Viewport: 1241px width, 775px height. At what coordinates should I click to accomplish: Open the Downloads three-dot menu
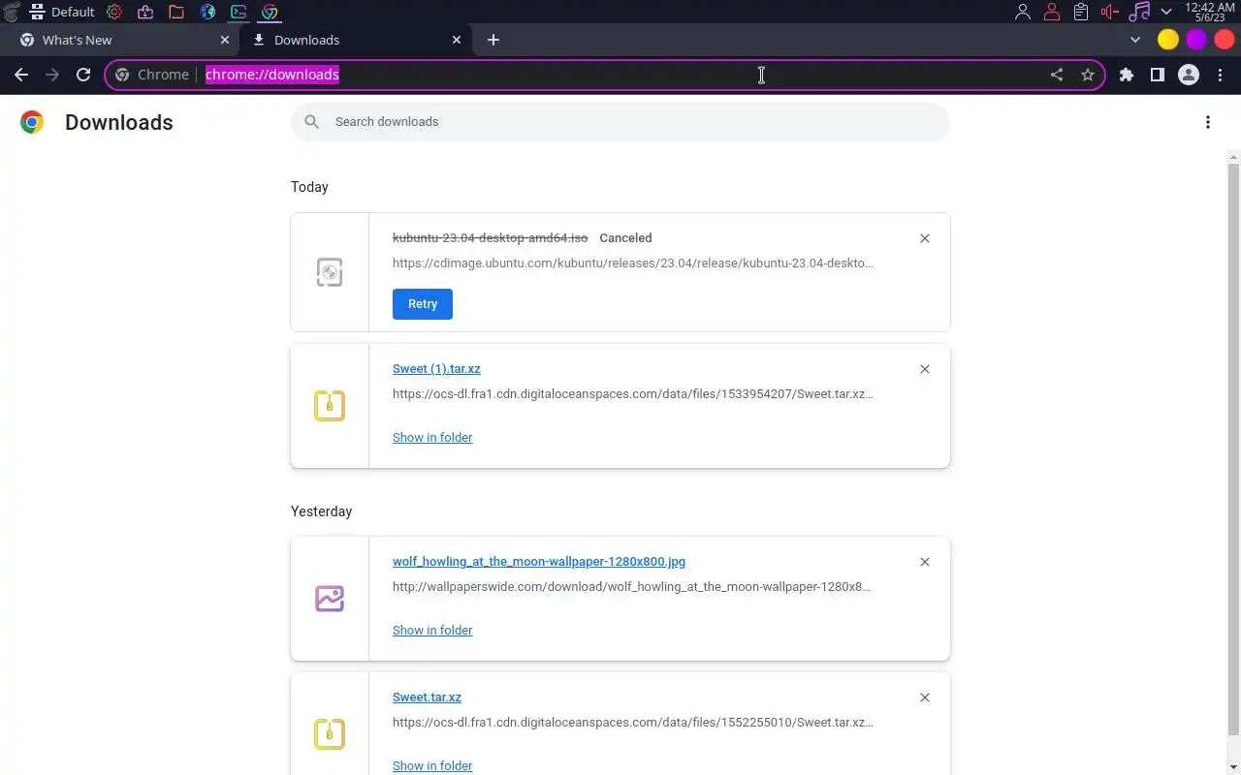[1207, 122]
